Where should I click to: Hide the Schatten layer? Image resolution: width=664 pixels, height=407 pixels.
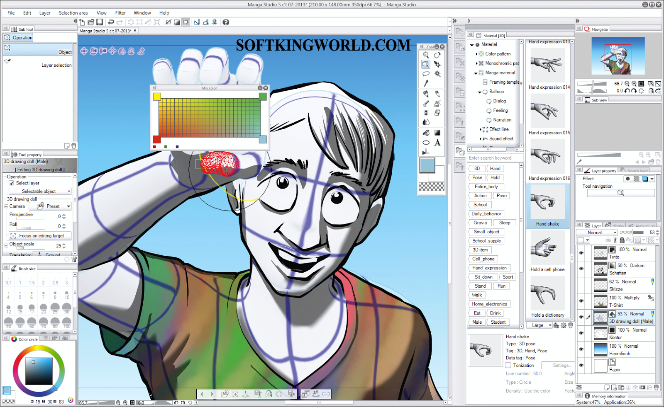(581, 269)
